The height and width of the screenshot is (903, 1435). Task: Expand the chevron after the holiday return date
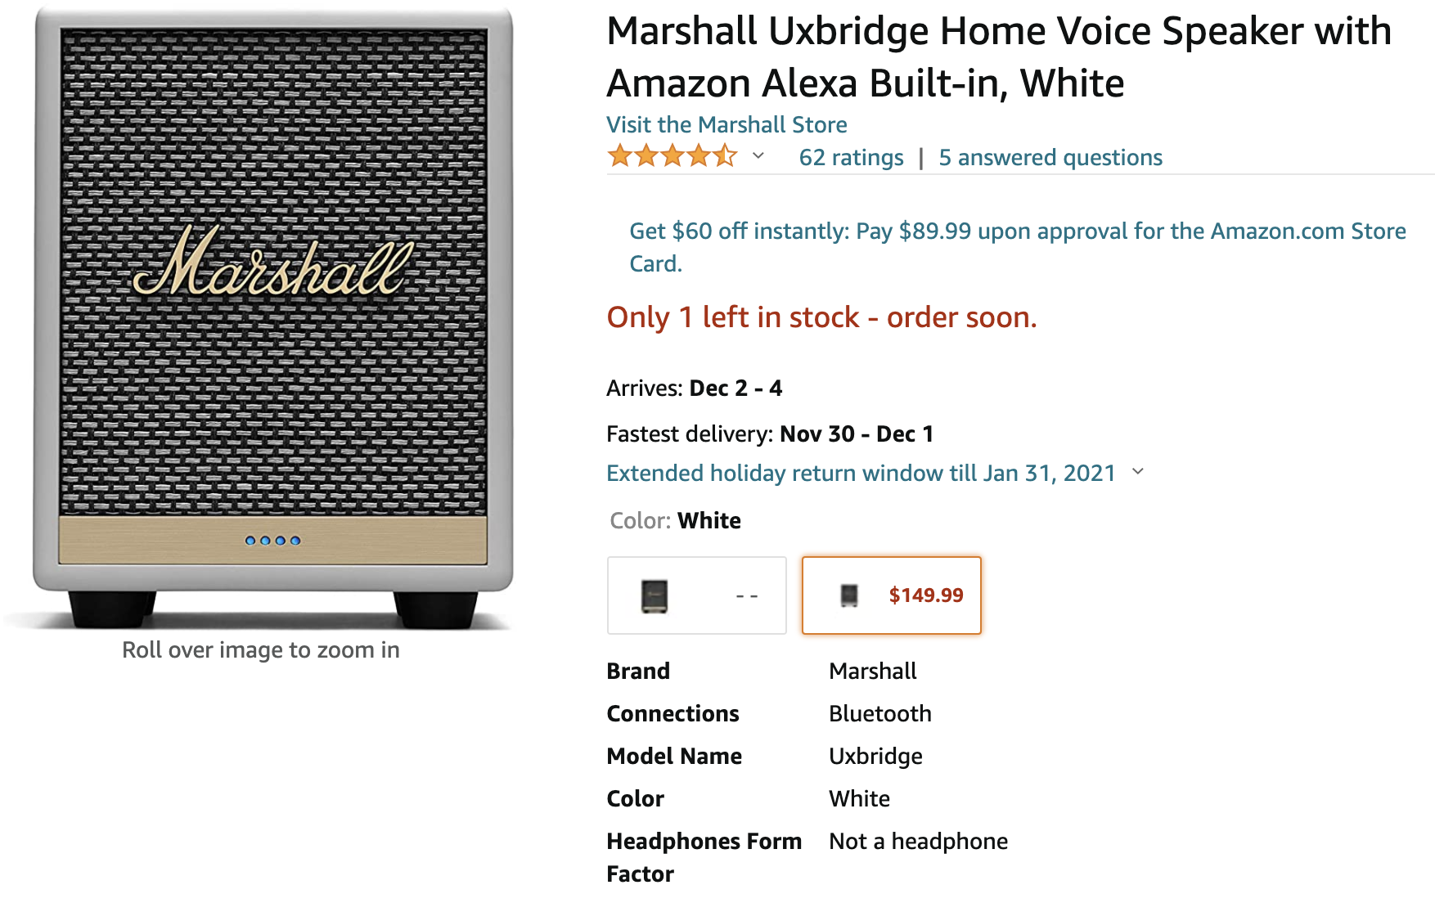1137,472
